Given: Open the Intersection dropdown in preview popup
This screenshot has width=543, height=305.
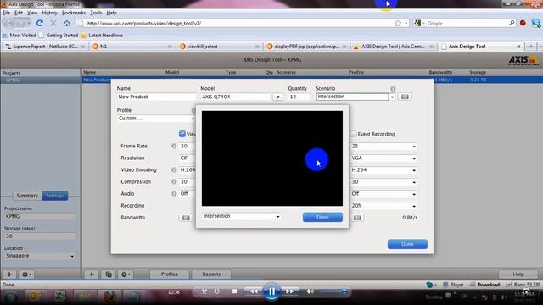Looking at the screenshot, I should click(x=277, y=217).
